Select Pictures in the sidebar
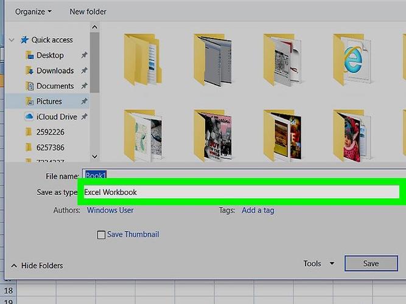 (x=49, y=101)
